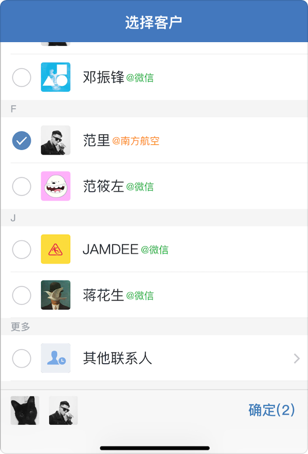Click the 其他联系人 contact clock icon

[x=56, y=358]
